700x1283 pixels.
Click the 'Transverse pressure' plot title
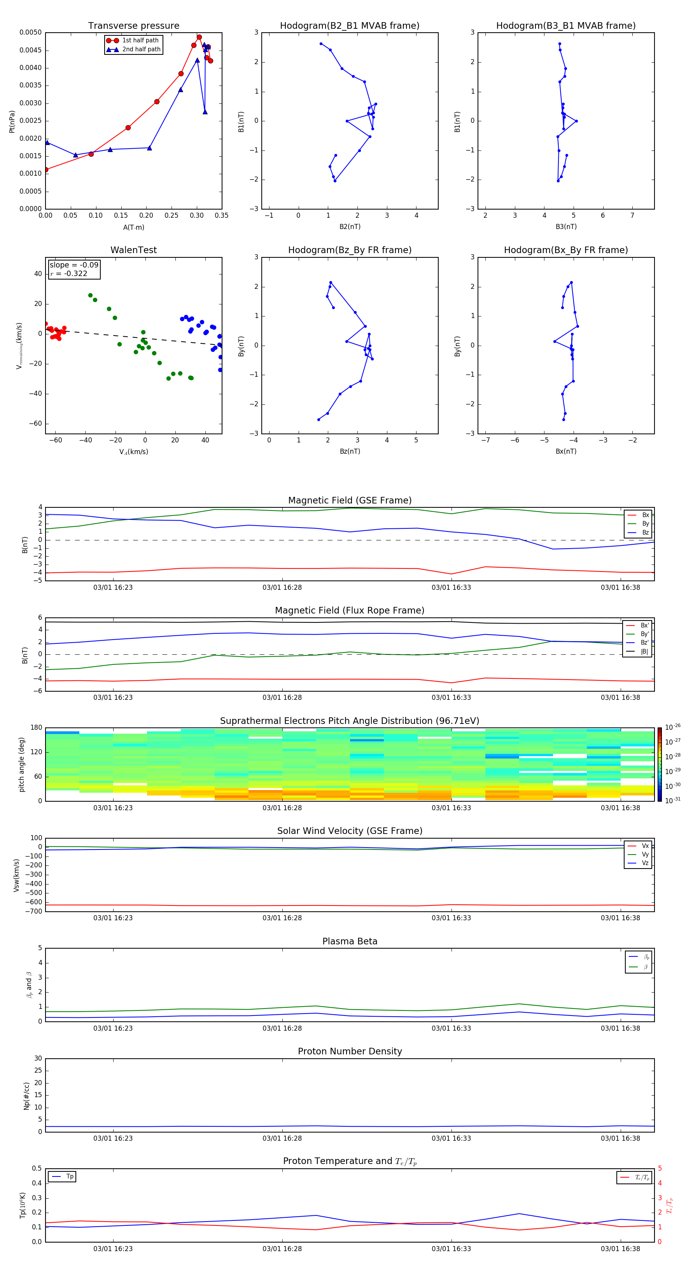(133, 26)
